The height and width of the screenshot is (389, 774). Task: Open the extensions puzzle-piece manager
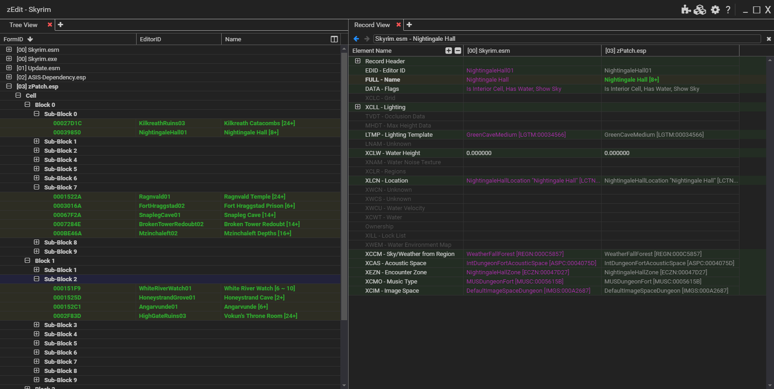coord(686,10)
